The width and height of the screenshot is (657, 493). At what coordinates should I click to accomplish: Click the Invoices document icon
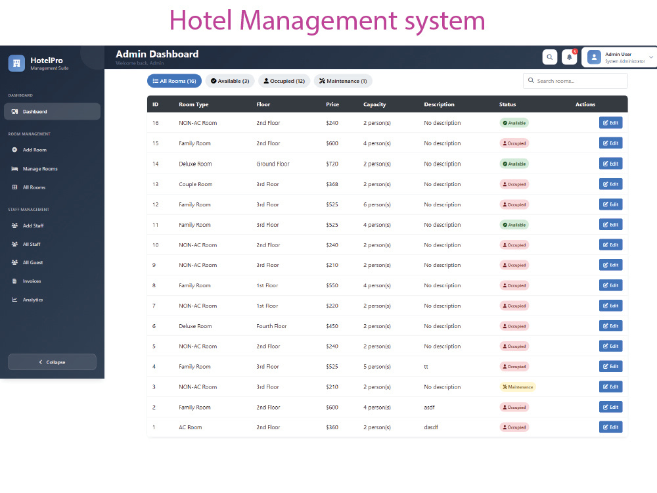[14, 281]
